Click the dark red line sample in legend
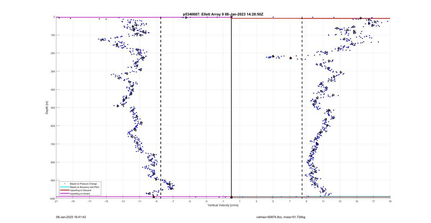 click(64, 190)
